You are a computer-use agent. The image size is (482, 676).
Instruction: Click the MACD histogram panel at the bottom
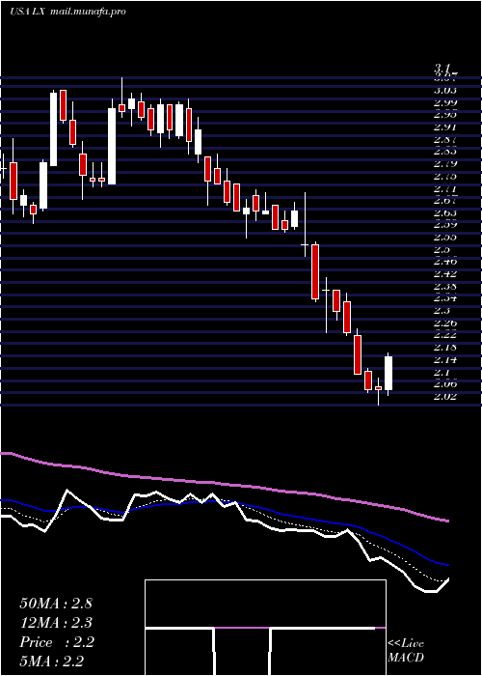pos(265,628)
